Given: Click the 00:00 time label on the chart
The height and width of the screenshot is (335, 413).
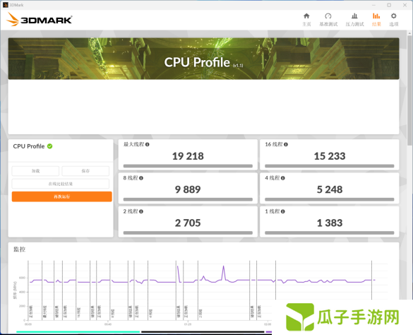Looking at the screenshot, I should click(28, 324).
